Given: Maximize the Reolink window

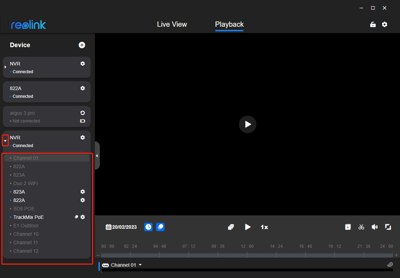Looking at the screenshot, I should coord(373,8).
